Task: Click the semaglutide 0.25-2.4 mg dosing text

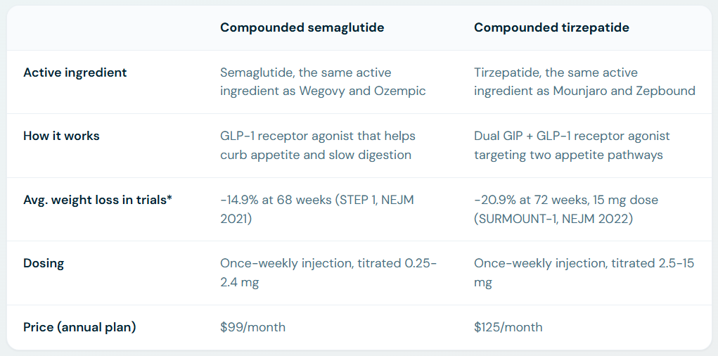Action: click(x=328, y=272)
